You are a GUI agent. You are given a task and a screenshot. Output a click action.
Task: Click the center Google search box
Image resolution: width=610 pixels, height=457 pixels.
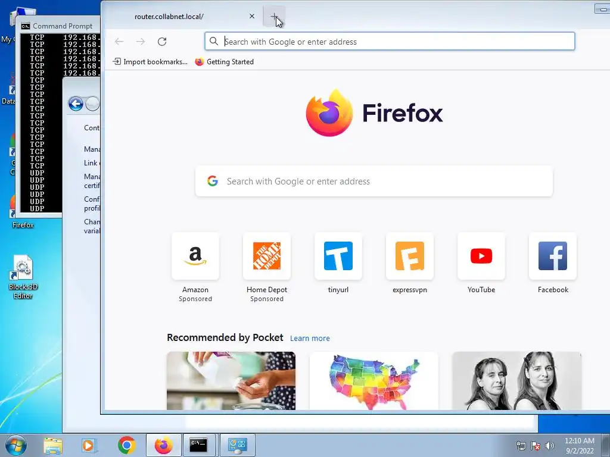(374, 181)
